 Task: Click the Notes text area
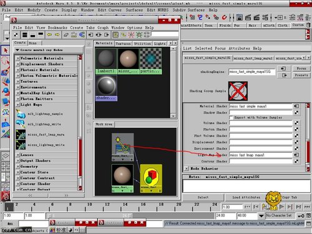point(246,186)
